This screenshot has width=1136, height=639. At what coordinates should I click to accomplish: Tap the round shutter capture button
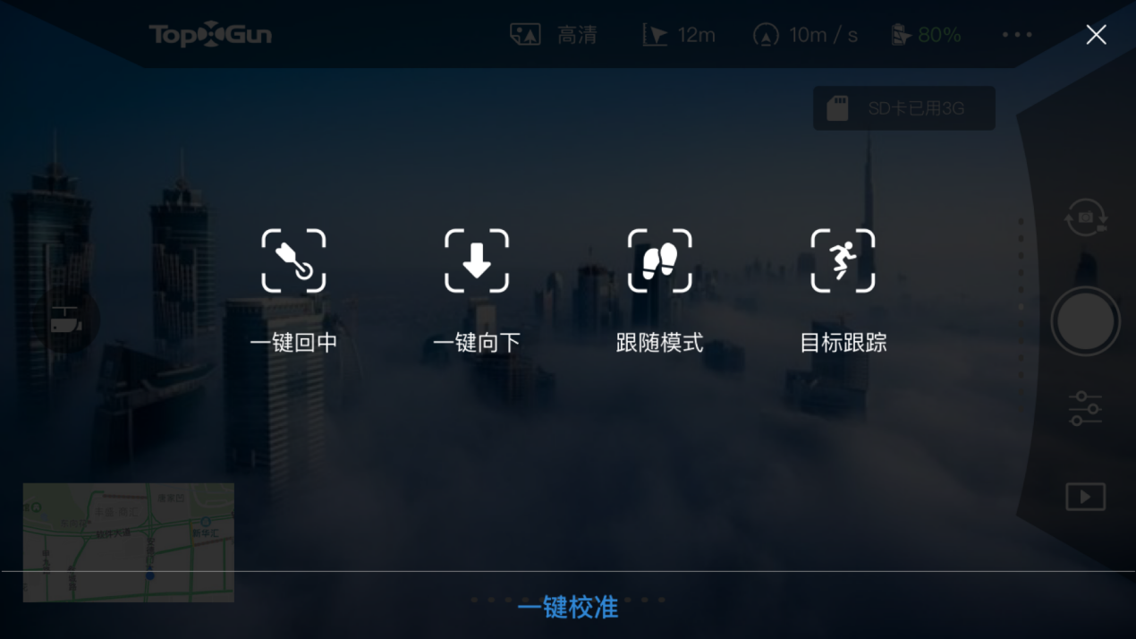pos(1086,321)
